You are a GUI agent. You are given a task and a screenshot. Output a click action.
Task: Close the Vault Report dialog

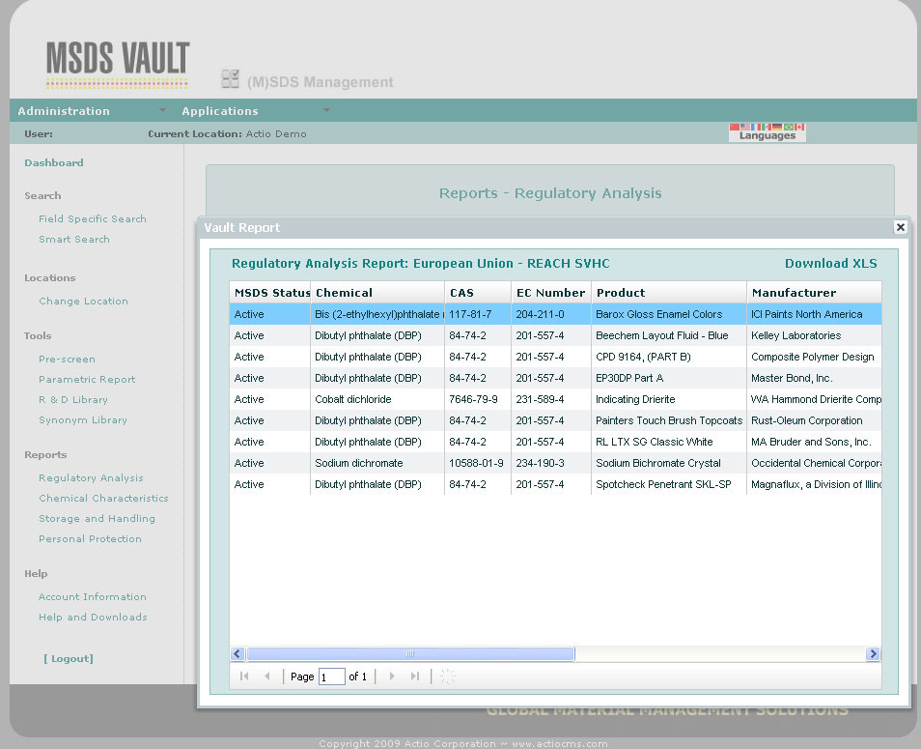point(900,227)
